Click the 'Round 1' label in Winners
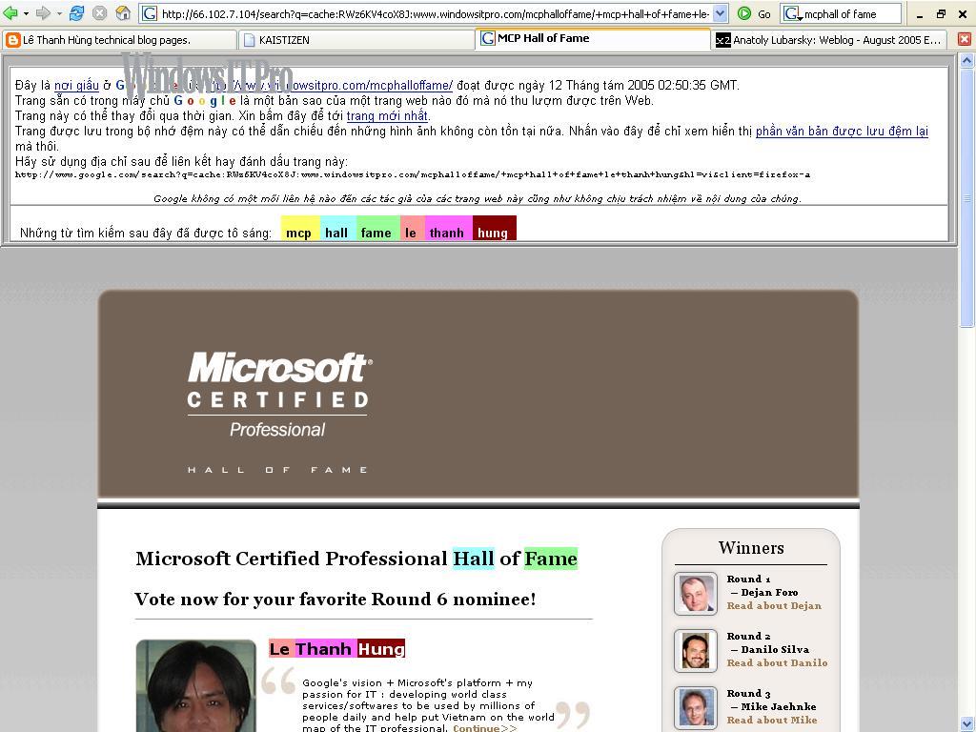This screenshot has width=976, height=732. pyautogui.click(x=749, y=579)
